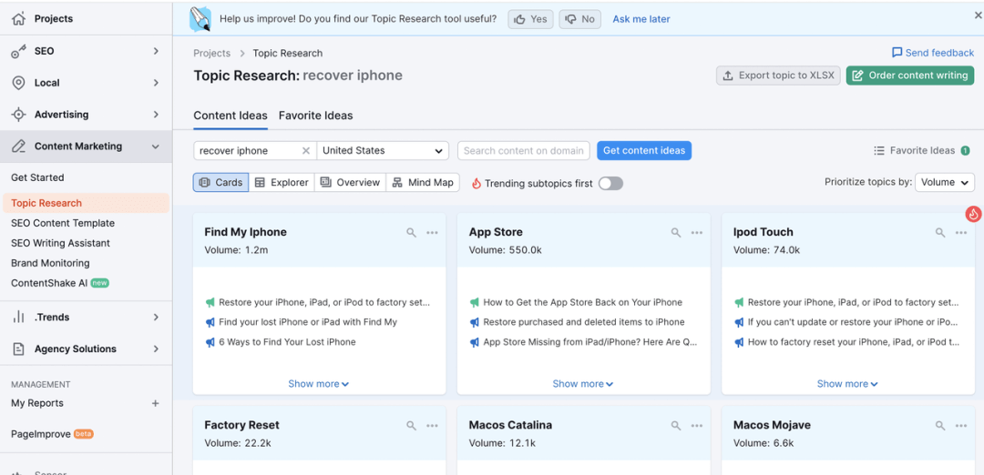This screenshot has width=984, height=475.
Task: Click the thumbs-up Yes feedback button
Action: pyautogui.click(x=530, y=19)
